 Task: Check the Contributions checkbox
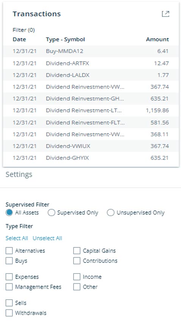76,261
